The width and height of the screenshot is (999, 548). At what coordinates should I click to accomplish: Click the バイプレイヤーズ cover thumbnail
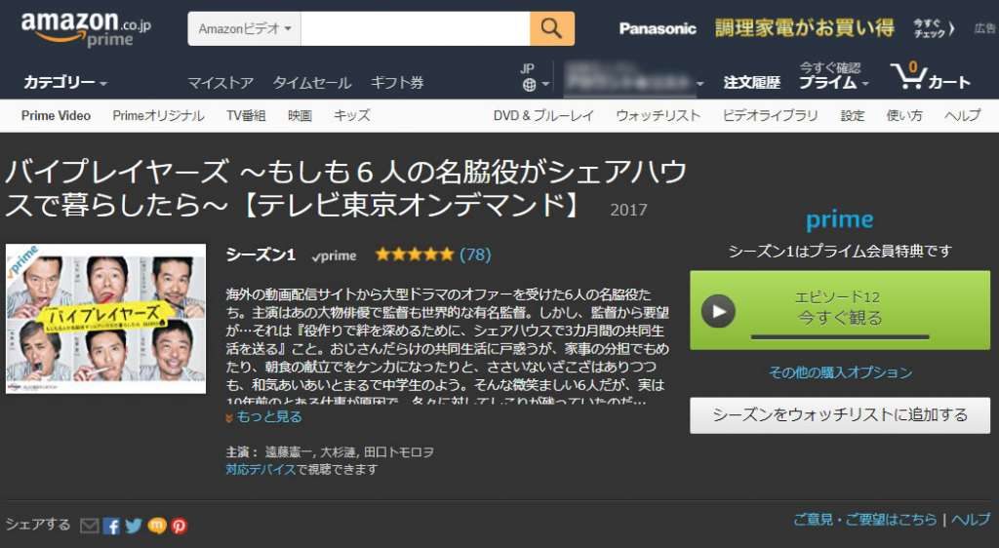[105, 318]
